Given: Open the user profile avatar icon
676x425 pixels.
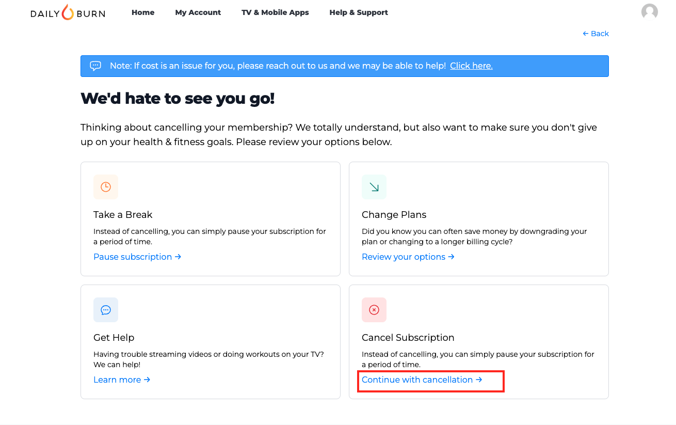Looking at the screenshot, I should [649, 12].
